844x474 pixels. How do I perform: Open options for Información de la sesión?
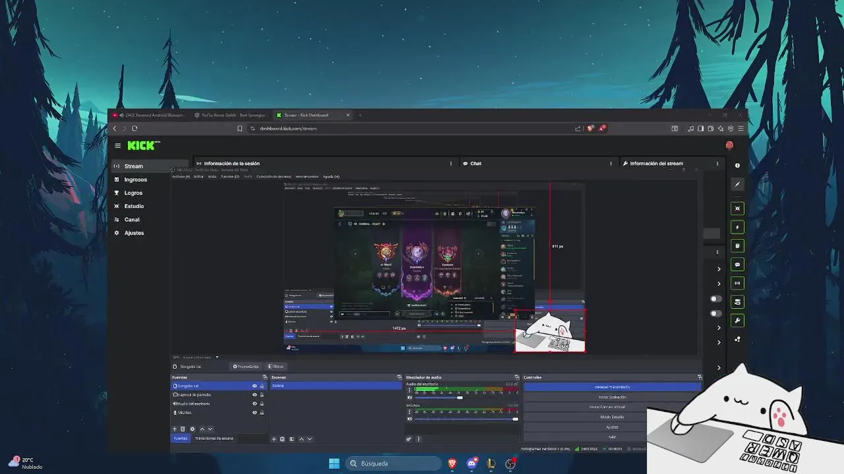pos(451,163)
